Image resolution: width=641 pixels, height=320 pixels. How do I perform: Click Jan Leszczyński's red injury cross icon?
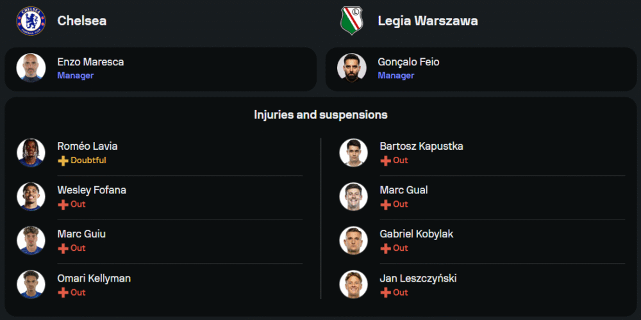(385, 292)
